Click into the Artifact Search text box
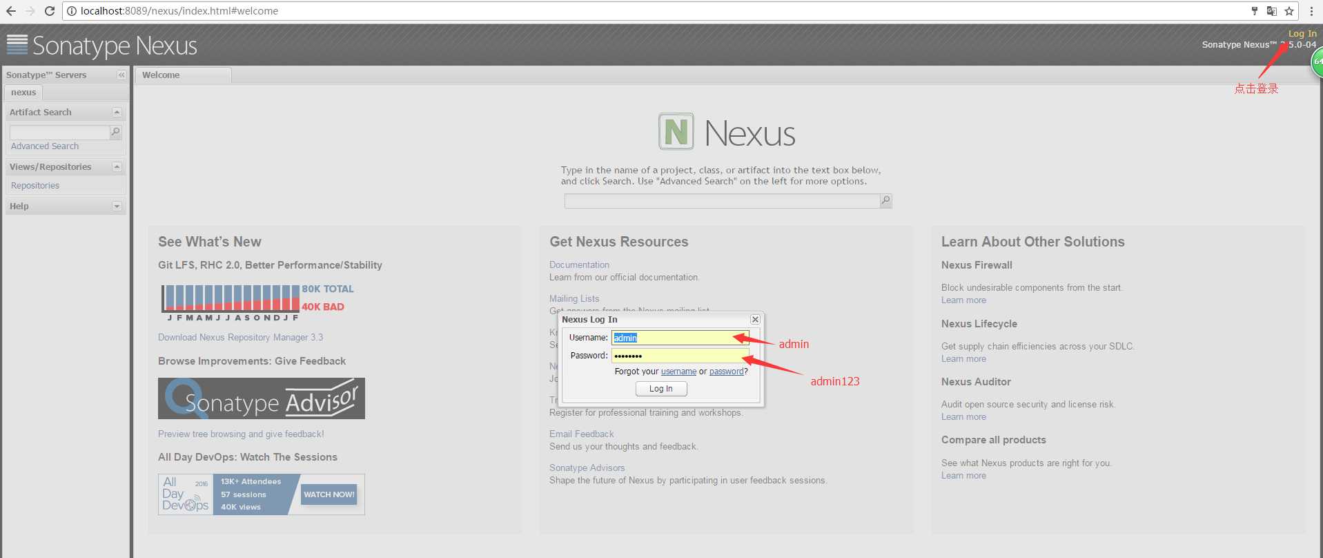Viewport: 1323px width, 558px height. tap(59, 132)
